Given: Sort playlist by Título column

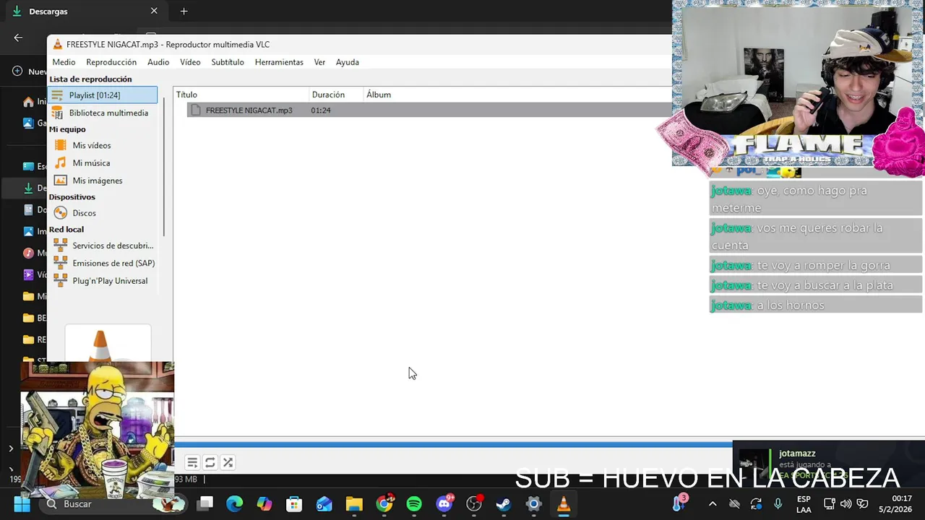Looking at the screenshot, I should [241, 95].
